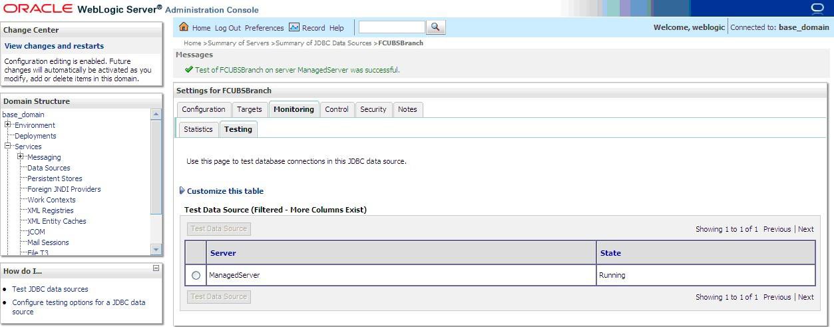Click the lower Test Data Source button
Screen dimensions: 834x327
[219, 296]
